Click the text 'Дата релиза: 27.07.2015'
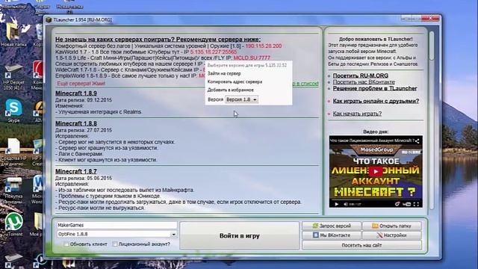 pyautogui.click(x=84, y=130)
